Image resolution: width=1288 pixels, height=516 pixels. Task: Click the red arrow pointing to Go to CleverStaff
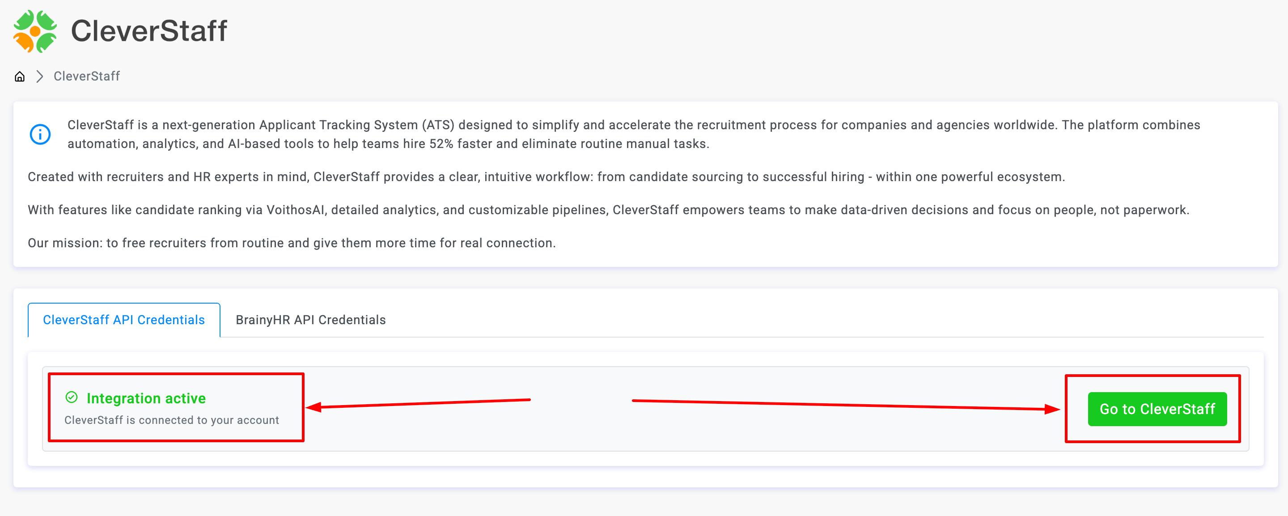point(845,405)
